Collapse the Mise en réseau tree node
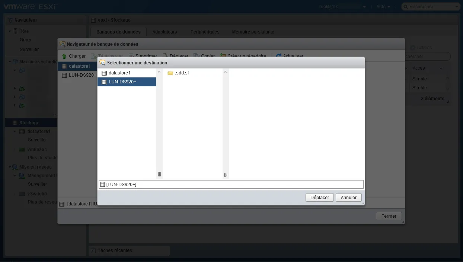This screenshot has height=262, width=463. pos(10,167)
